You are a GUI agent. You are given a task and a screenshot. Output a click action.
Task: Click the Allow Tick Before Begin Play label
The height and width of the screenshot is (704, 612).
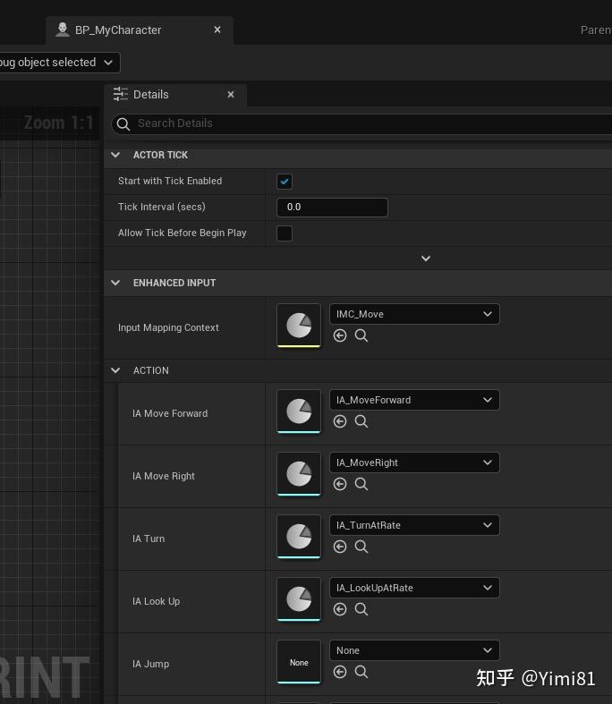(183, 233)
